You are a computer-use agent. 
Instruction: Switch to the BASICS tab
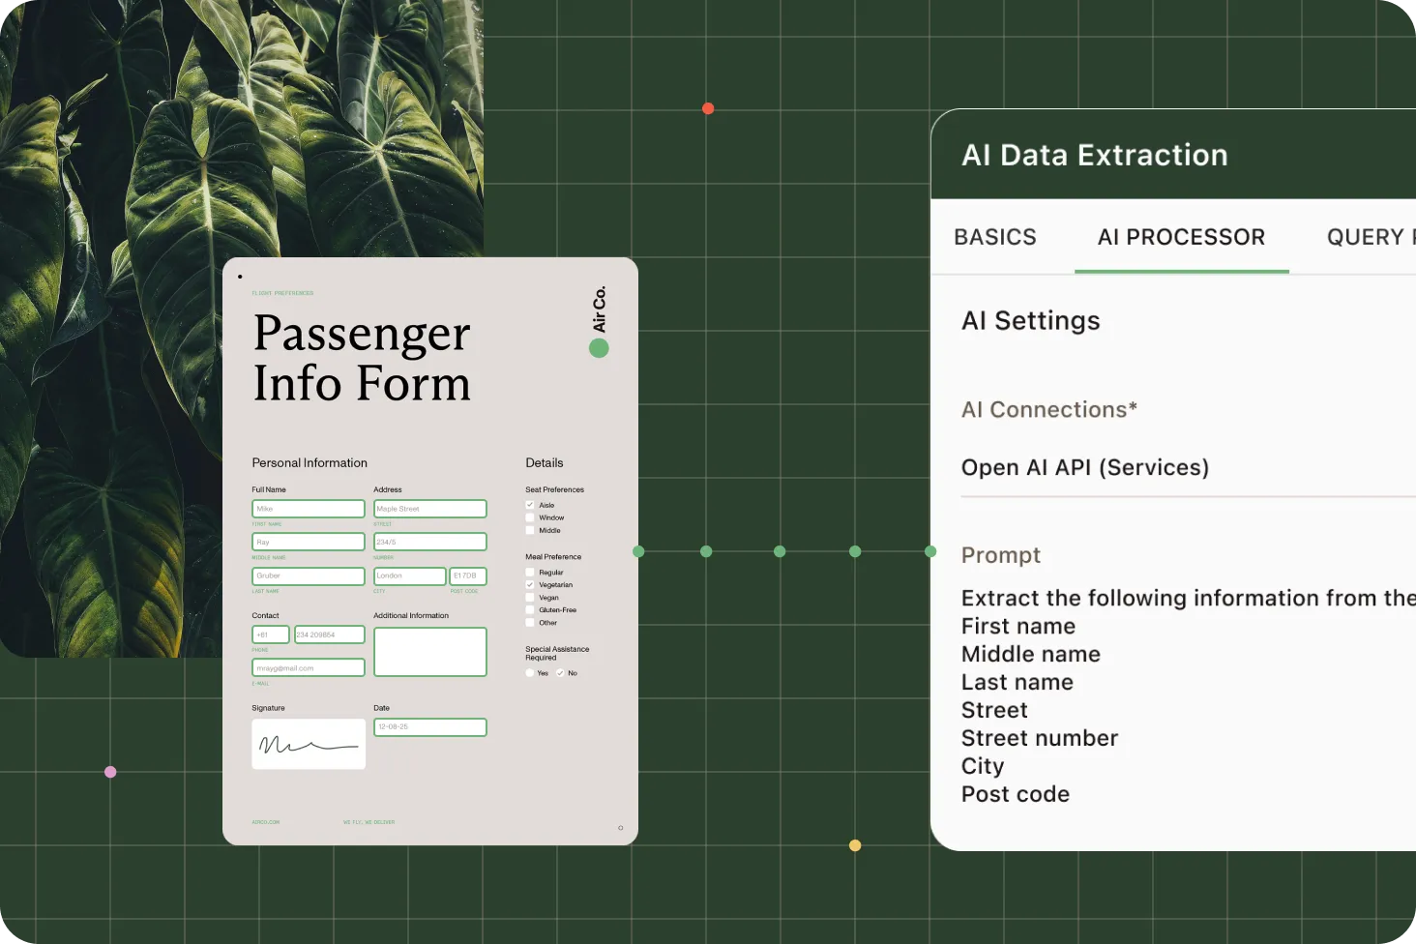tap(994, 237)
